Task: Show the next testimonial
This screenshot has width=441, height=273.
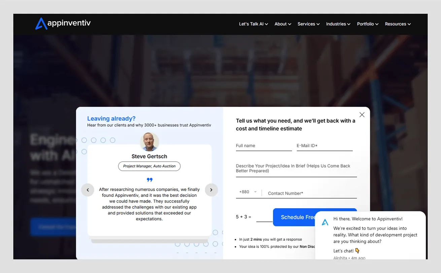Action: pyautogui.click(x=211, y=190)
